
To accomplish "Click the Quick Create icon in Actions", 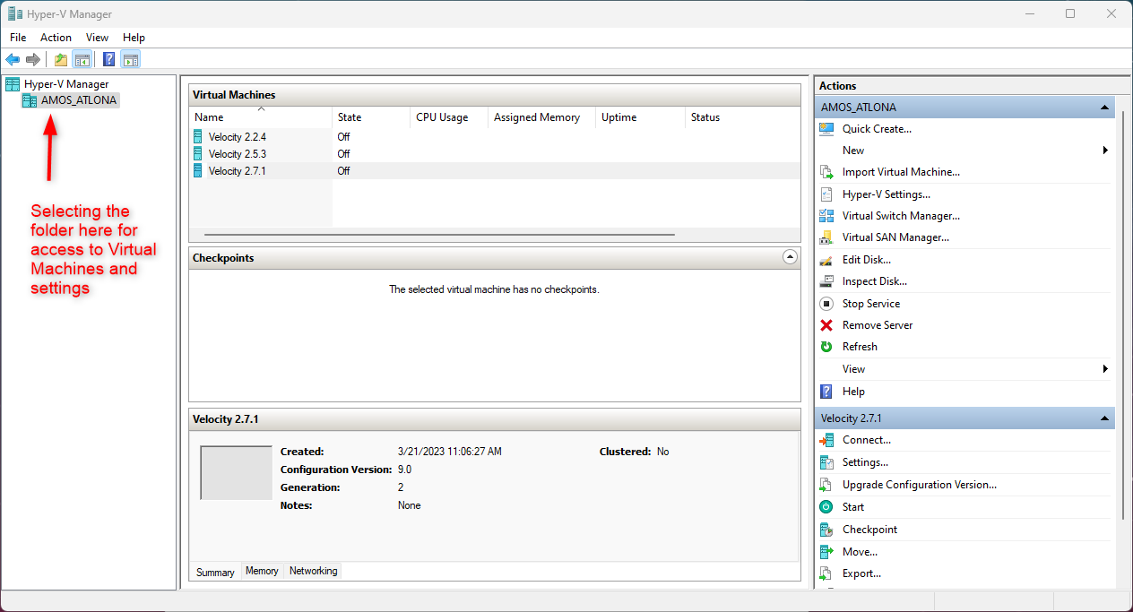I will [x=826, y=129].
